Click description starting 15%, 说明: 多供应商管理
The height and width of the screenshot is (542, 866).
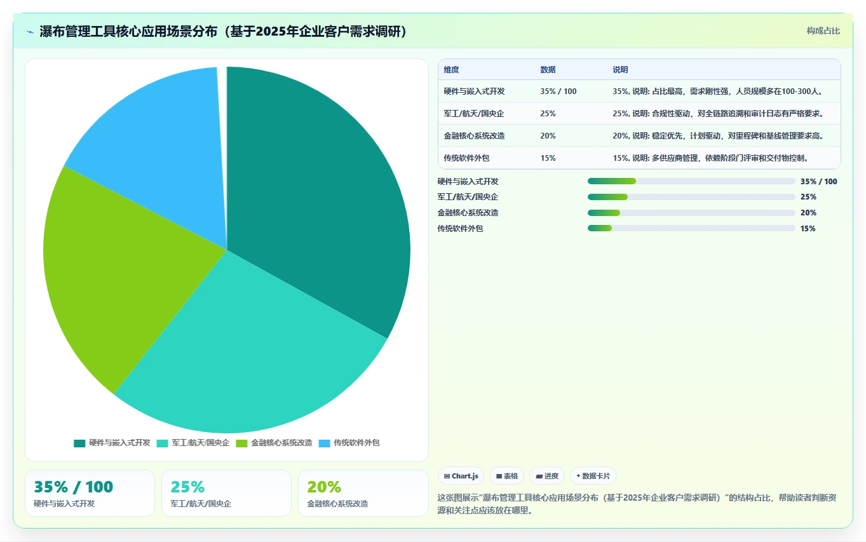click(x=710, y=158)
